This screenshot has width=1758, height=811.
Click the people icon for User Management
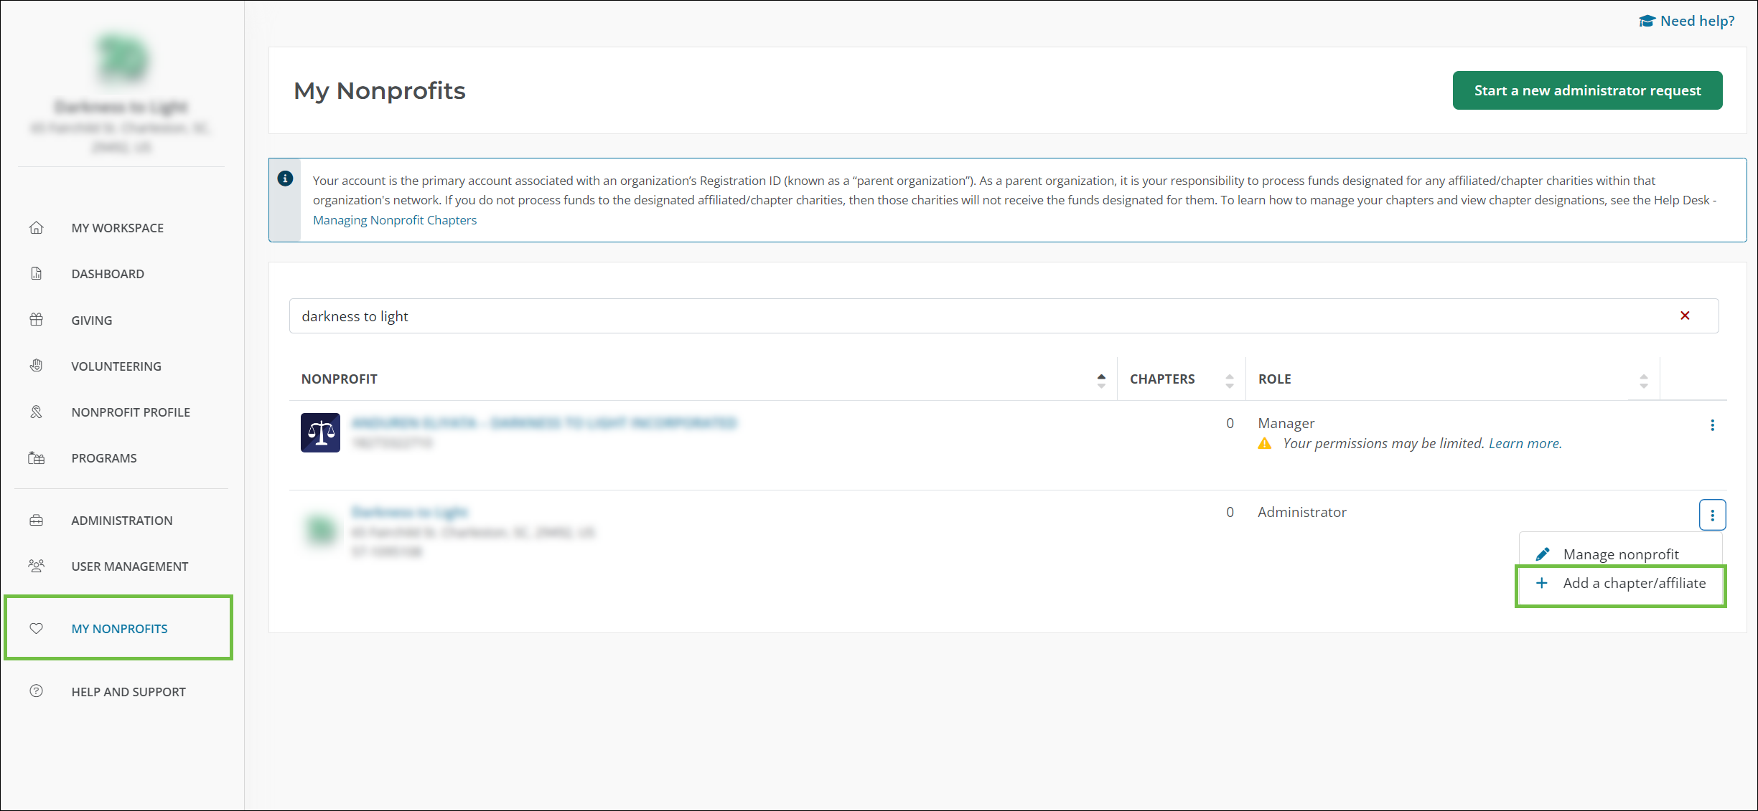tap(36, 566)
